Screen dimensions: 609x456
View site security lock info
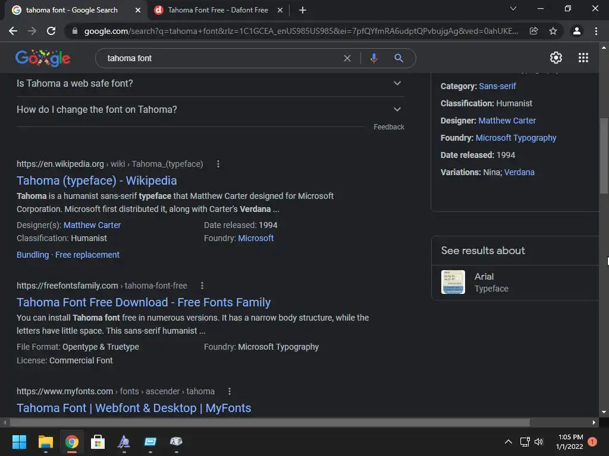[x=75, y=31]
